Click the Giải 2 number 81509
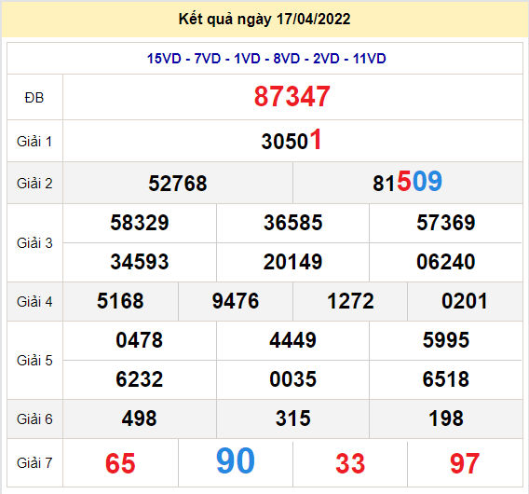The width and height of the screenshot is (529, 494). 407,182
